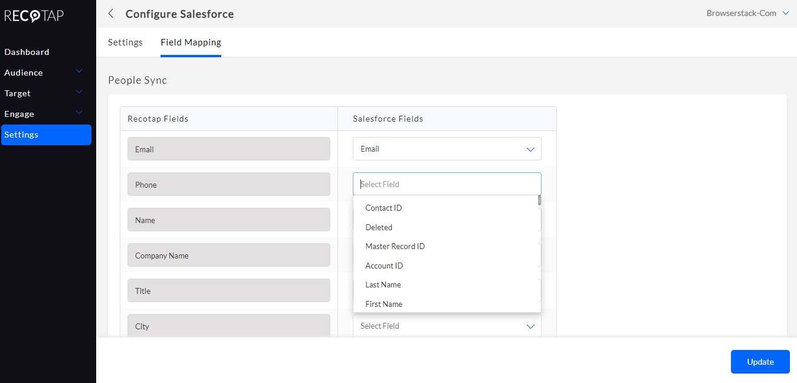This screenshot has width=797, height=383.
Task: Open Dashboard in the sidebar
Action: coord(27,52)
